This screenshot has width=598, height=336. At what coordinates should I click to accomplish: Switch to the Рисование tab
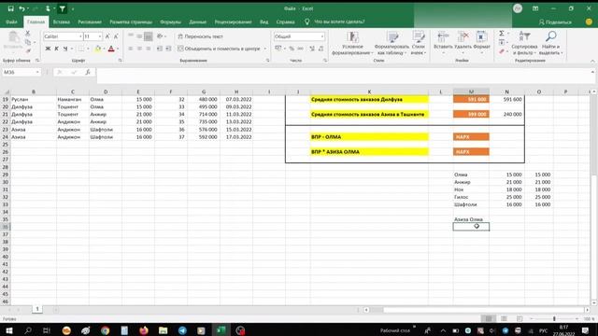click(90, 22)
